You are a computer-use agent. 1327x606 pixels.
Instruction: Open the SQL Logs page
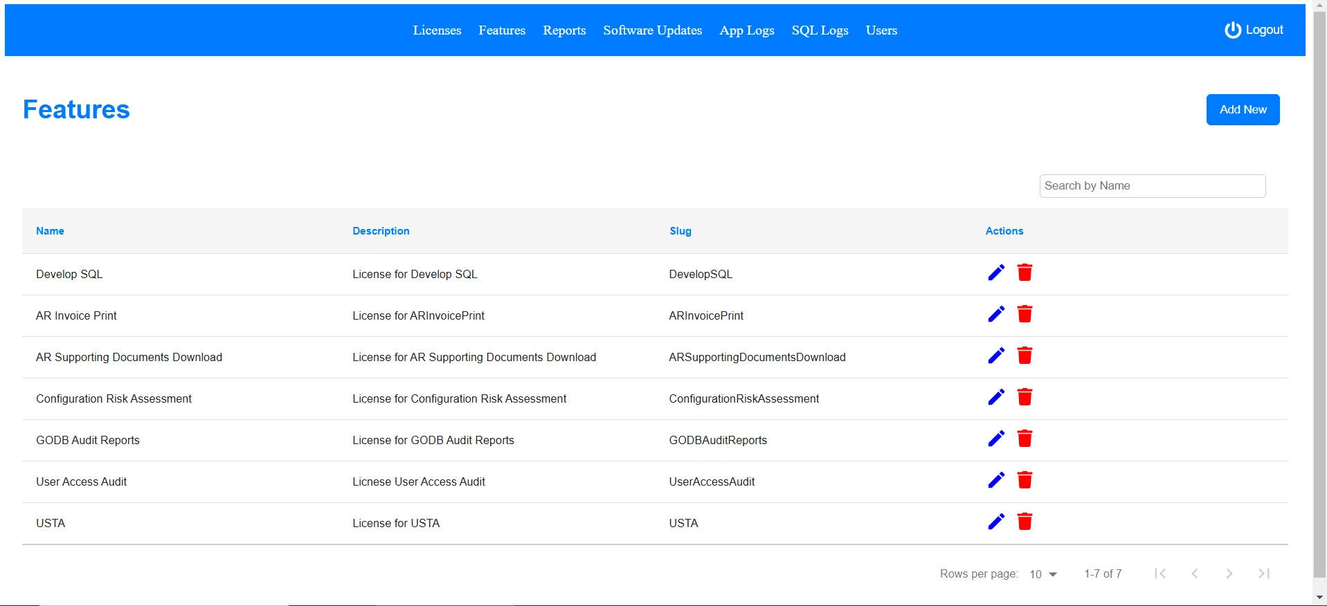tap(820, 30)
